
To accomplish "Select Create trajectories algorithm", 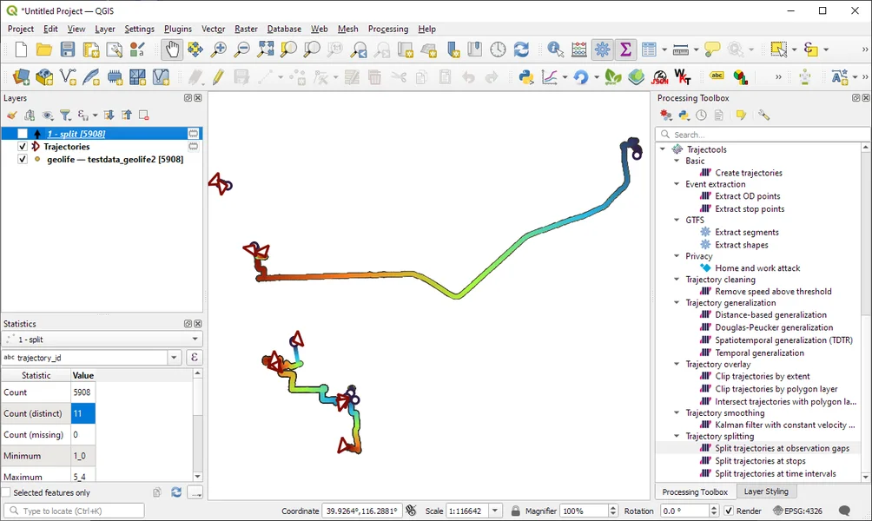I will [749, 173].
